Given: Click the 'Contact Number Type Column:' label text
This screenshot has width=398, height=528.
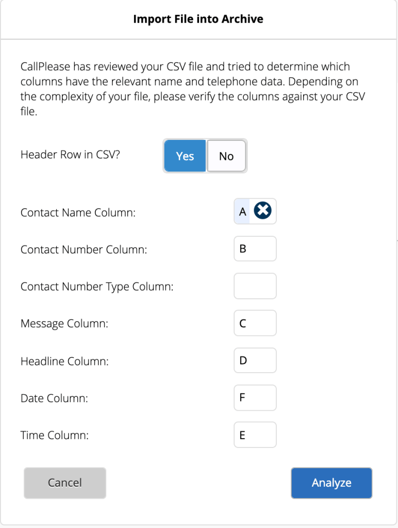Looking at the screenshot, I should (97, 287).
